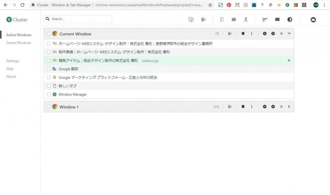Viewport: 330px width, 195px height.
Task: Open the Window Manager tab entry
Action: point(73,95)
